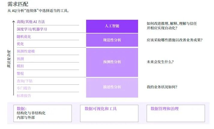214x129 pixels.
Task: Click the 警报 list item
Action: (x=20, y=73)
